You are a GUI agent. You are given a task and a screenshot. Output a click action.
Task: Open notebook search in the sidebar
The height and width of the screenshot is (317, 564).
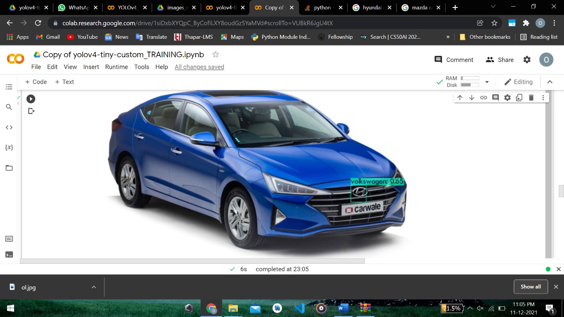[x=9, y=107]
